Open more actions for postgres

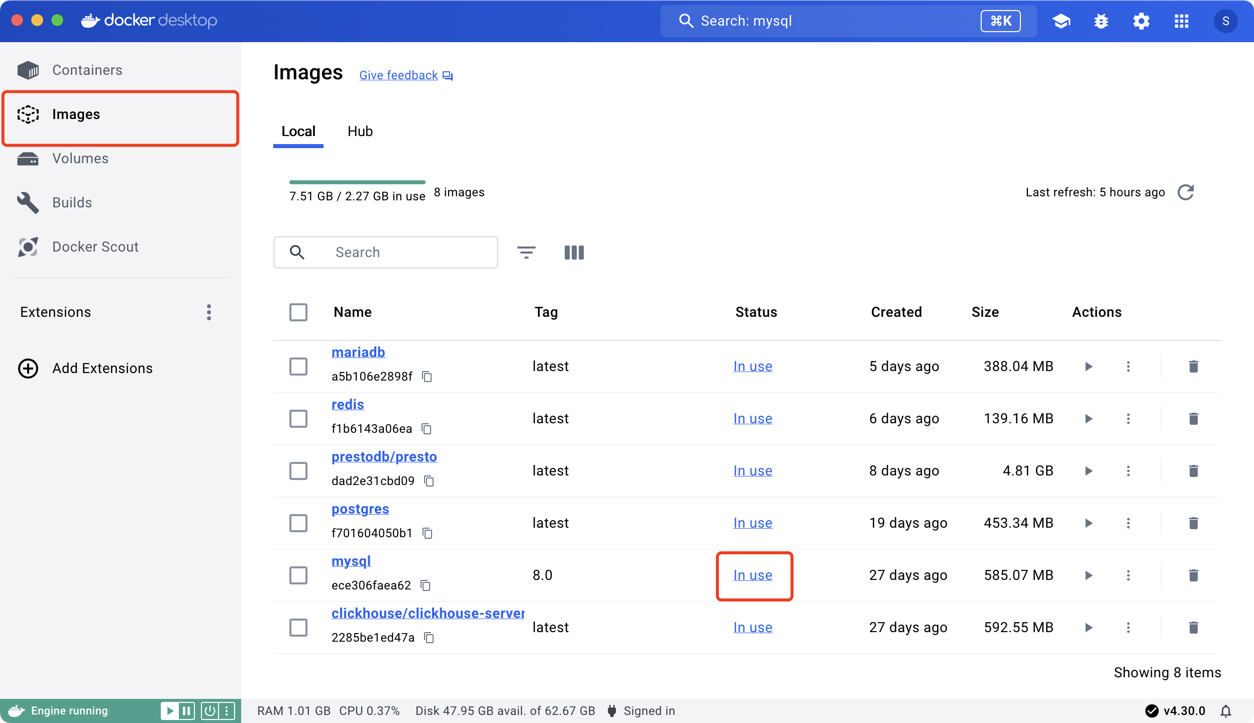click(1128, 523)
